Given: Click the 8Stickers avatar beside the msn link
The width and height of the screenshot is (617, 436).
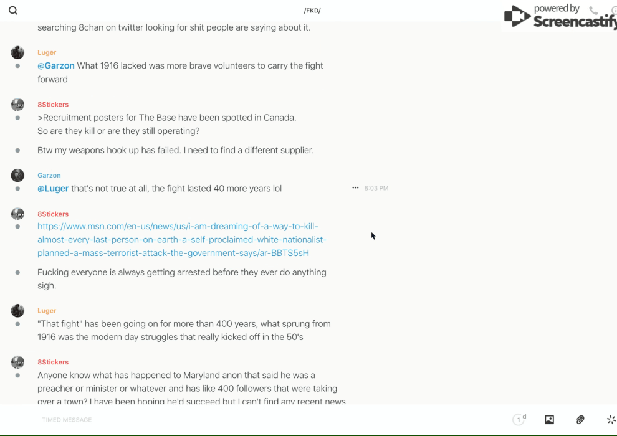Looking at the screenshot, I should [17, 214].
